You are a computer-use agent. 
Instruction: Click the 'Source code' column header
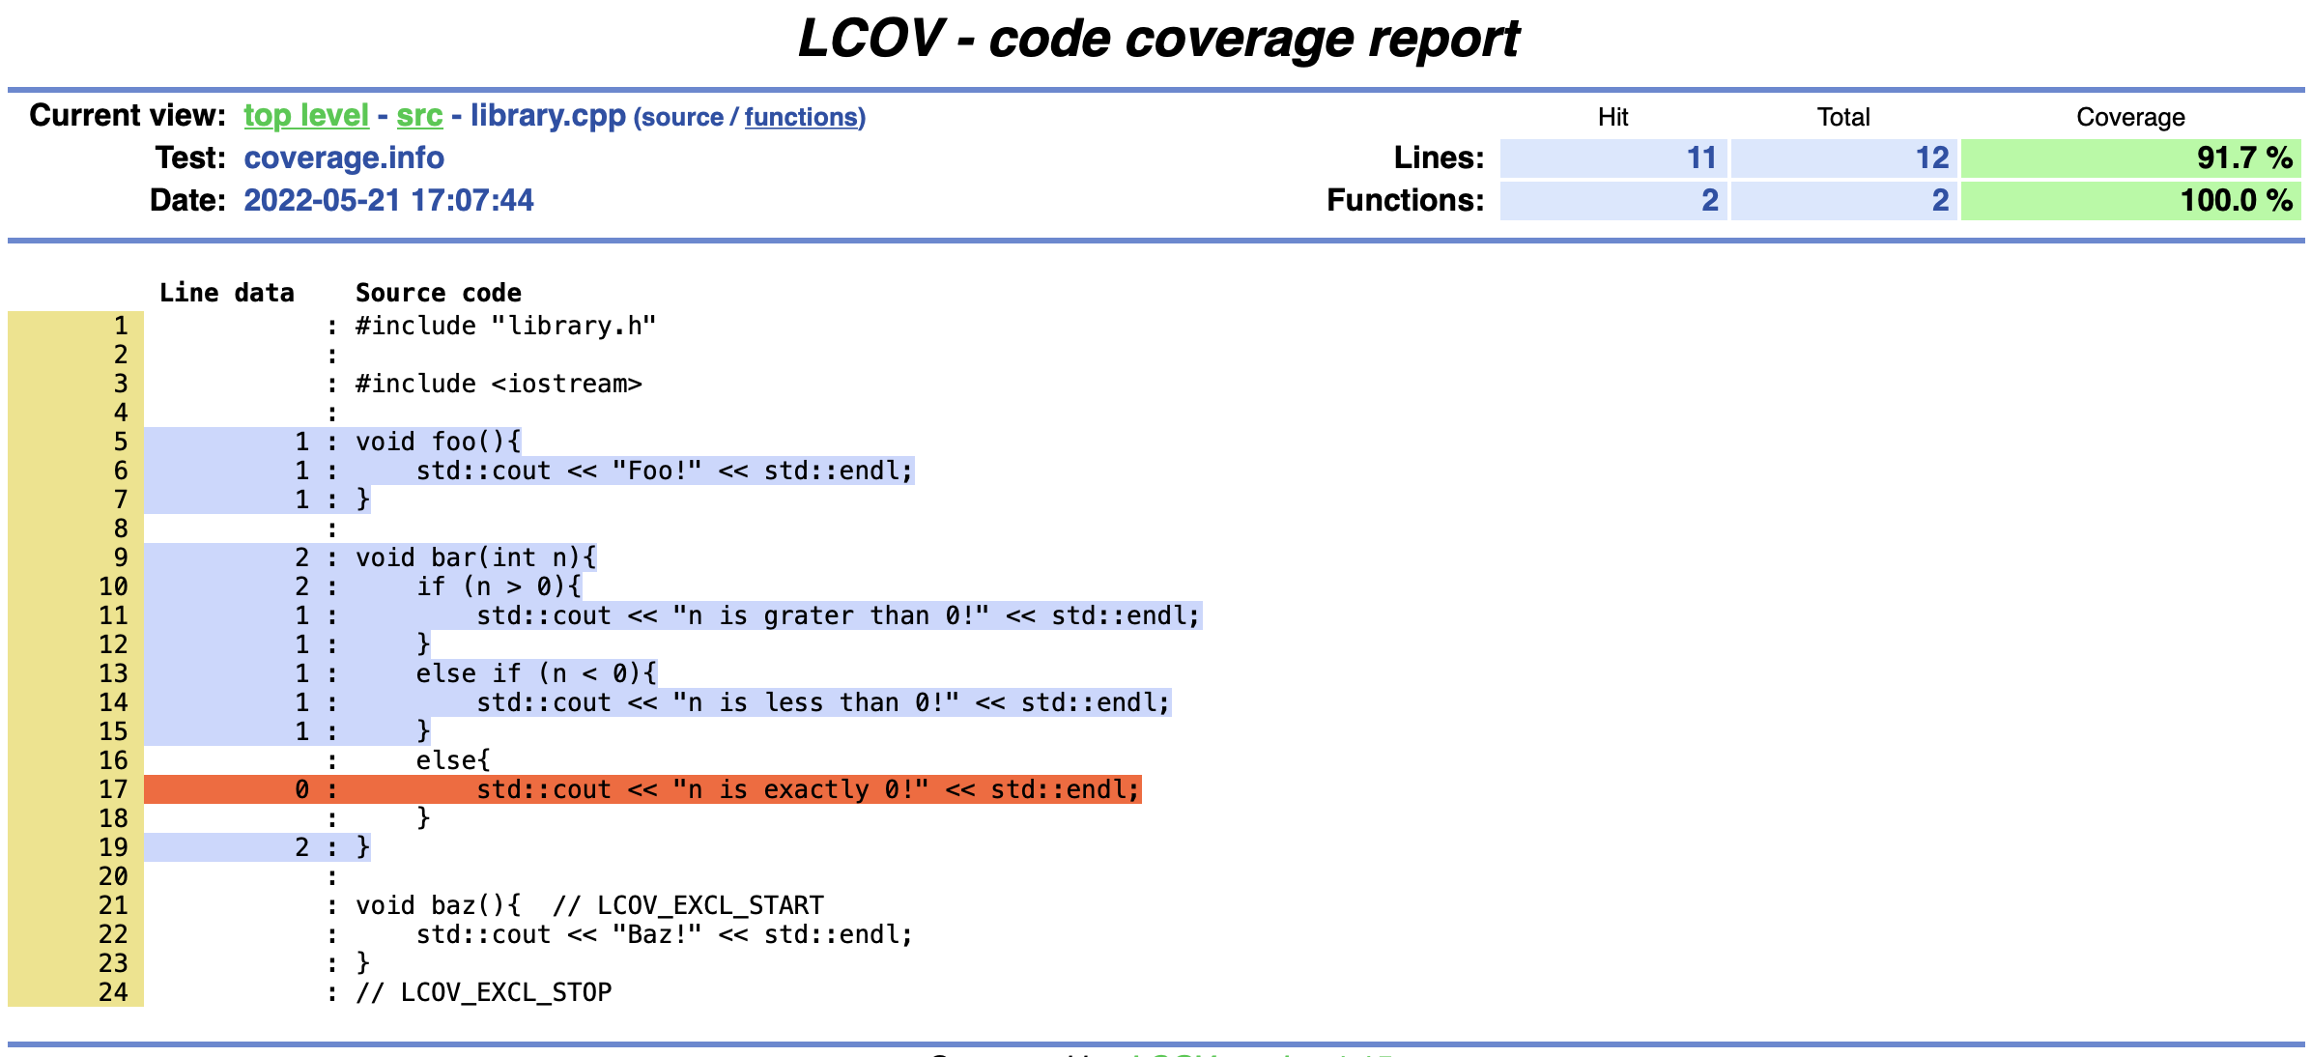pos(439,294)
